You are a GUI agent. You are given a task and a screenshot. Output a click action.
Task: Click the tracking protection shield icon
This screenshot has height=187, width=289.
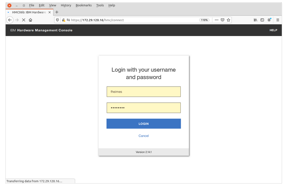tap(58, 20)
